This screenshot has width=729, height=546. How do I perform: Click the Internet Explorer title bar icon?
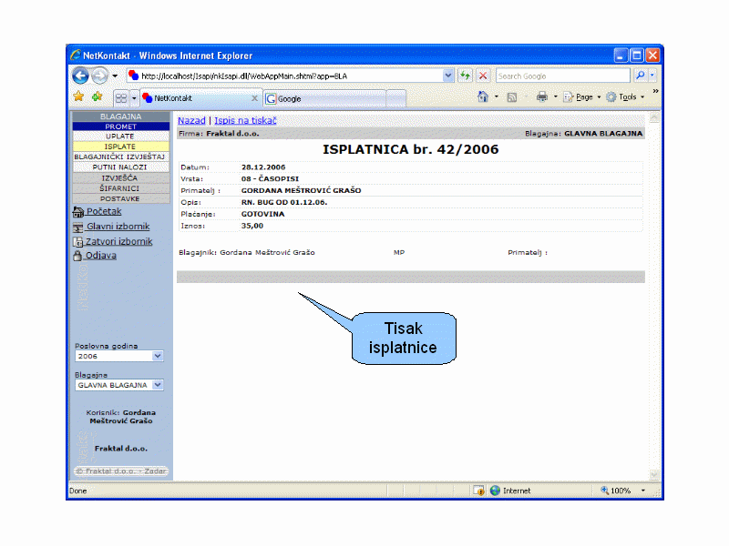tap(76, 56)
